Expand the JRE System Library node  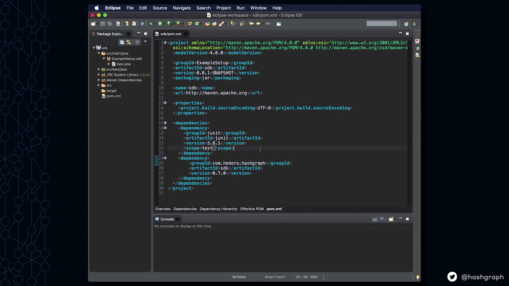[x=99, y=75]
